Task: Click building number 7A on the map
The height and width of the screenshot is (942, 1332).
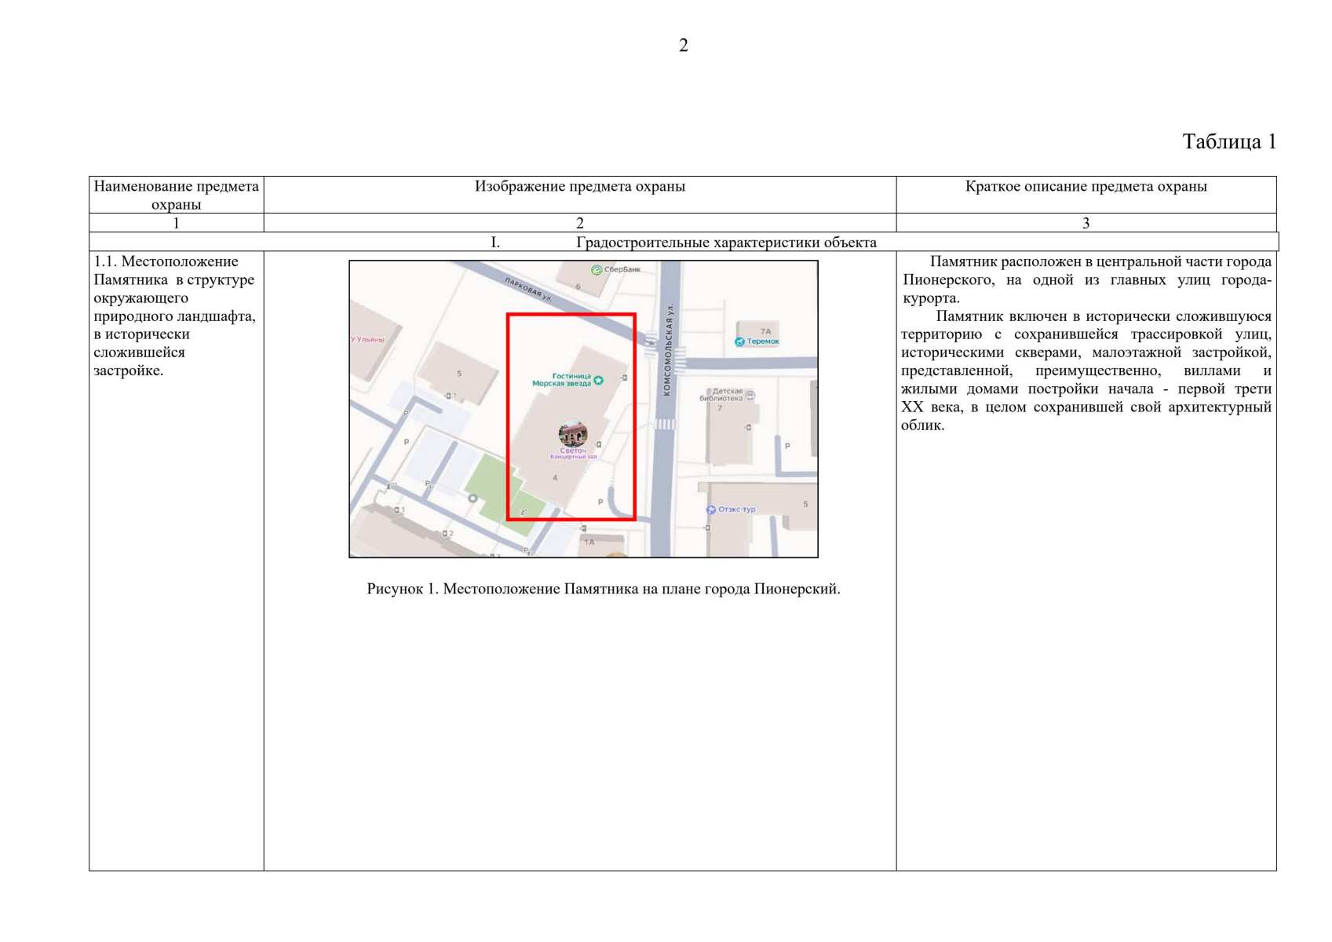Action: [765, 331]
